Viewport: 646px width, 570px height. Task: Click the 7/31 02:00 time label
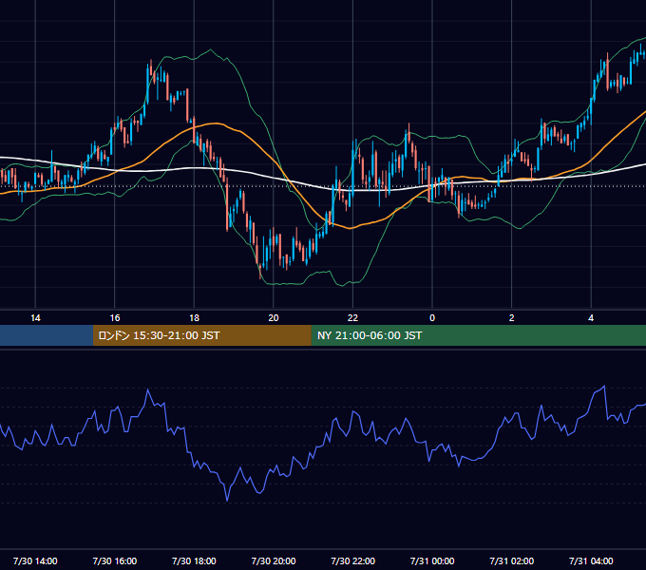[512, 560]
